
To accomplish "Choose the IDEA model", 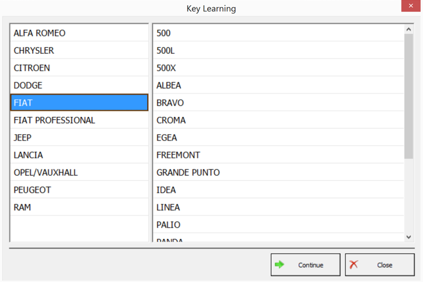I will pos(278,190).
